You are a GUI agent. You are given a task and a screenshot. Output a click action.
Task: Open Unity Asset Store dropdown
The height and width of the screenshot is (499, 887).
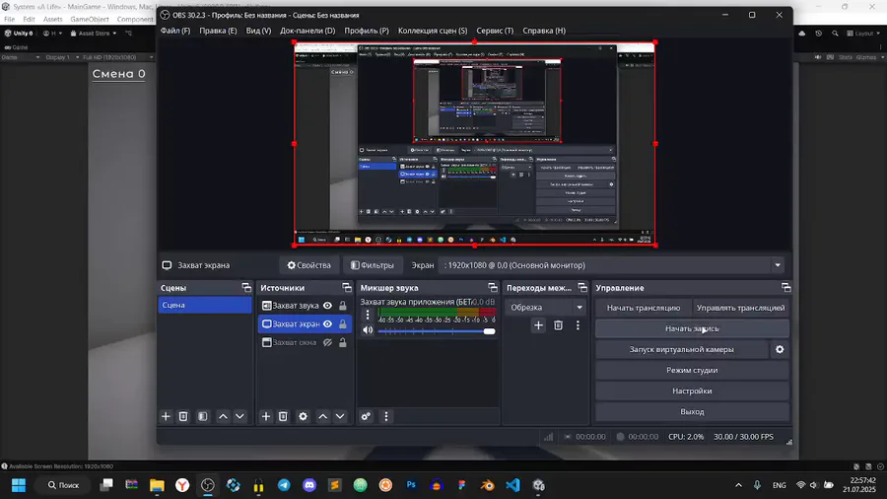point(94,34)
